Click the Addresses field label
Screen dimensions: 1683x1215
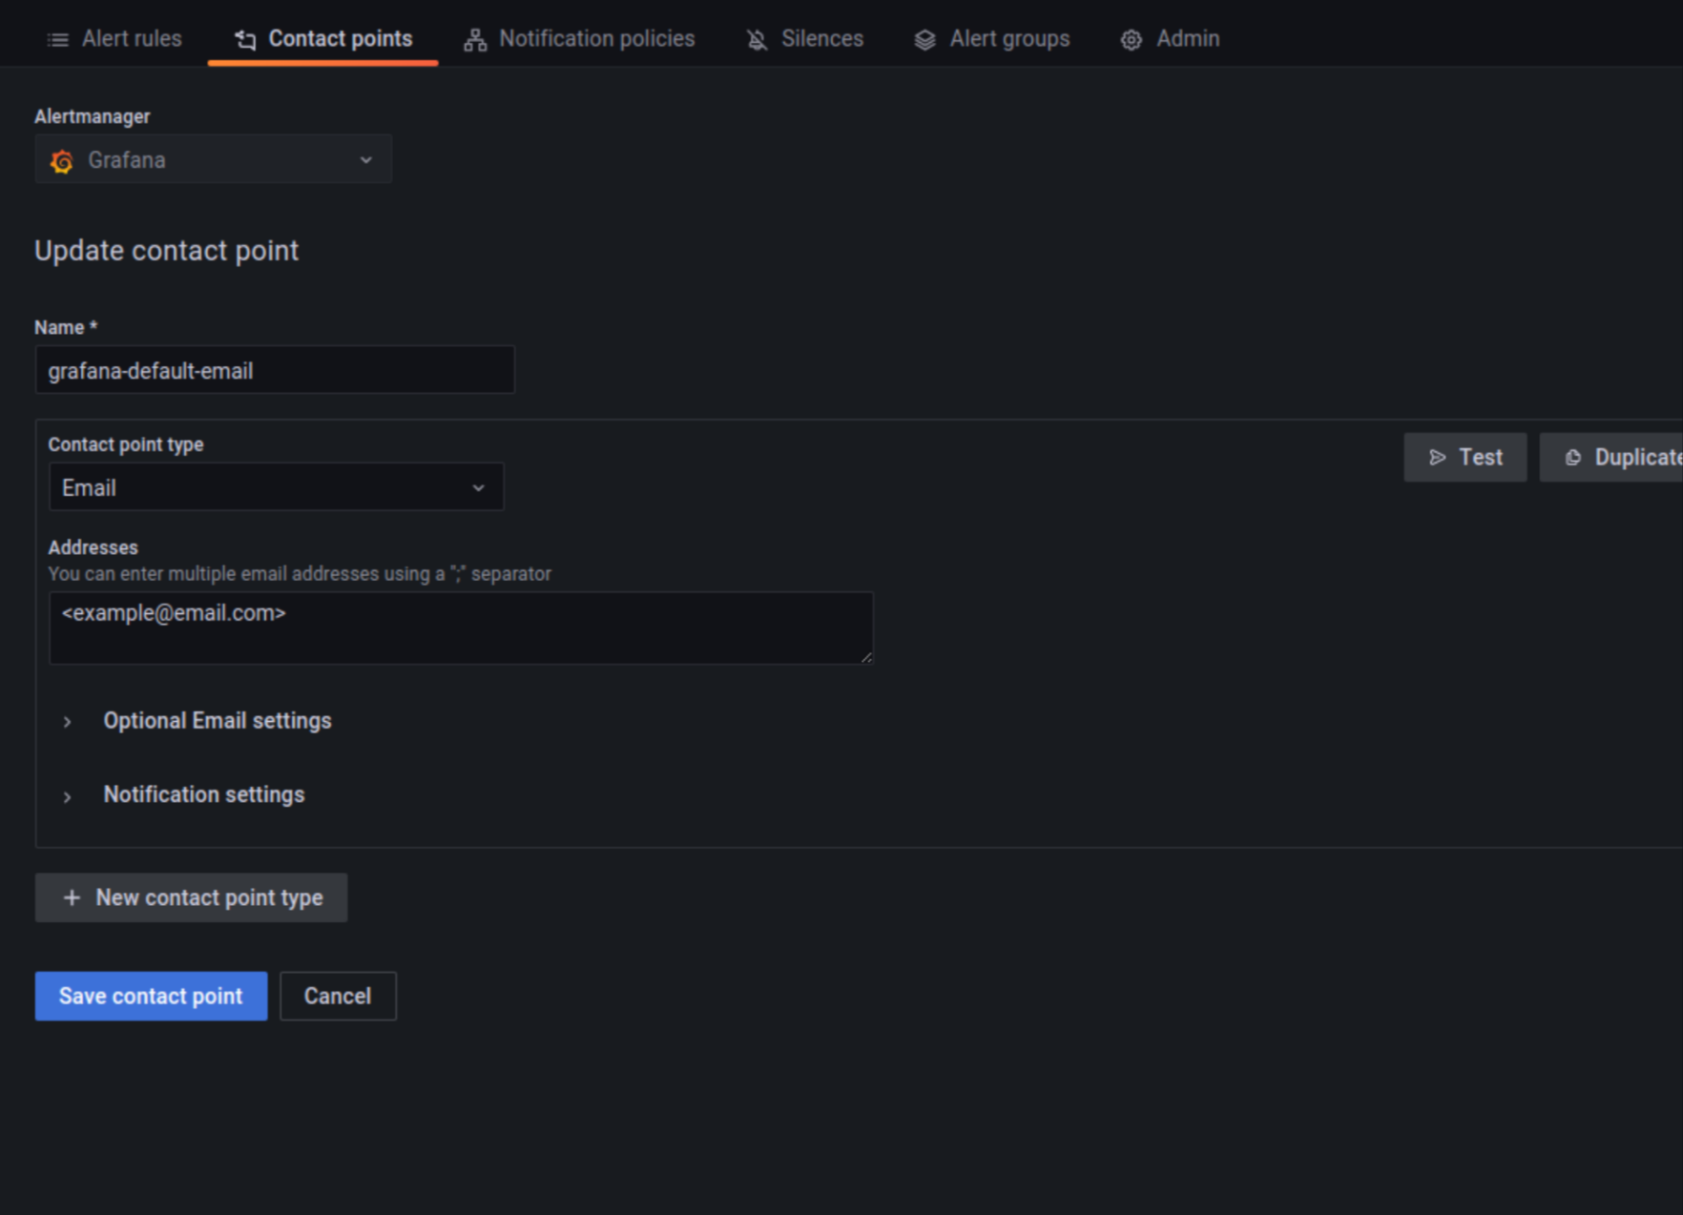click(x=93, y=547)
